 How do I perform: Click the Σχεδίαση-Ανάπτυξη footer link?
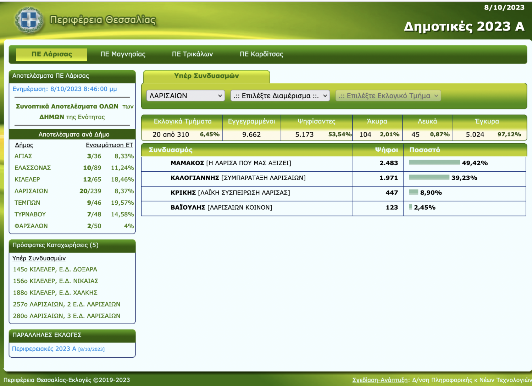click(x=380, y=380)
